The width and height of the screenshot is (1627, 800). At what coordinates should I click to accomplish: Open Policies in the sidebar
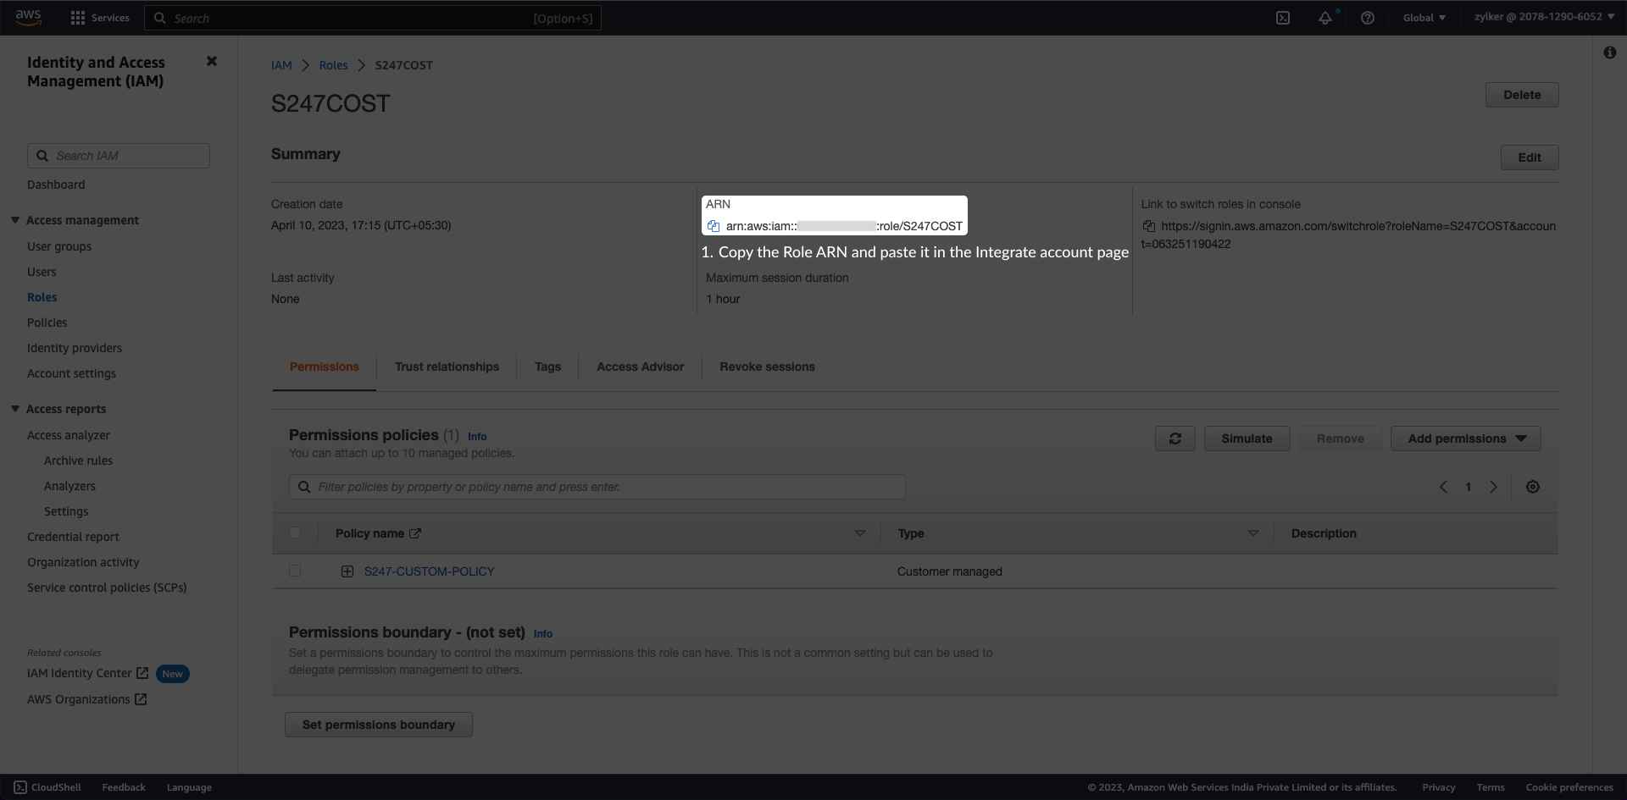point(47,323)
